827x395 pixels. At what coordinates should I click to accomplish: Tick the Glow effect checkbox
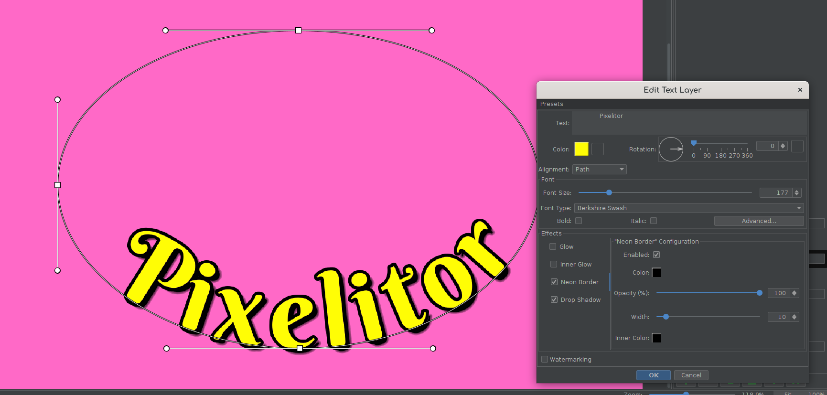553,246
